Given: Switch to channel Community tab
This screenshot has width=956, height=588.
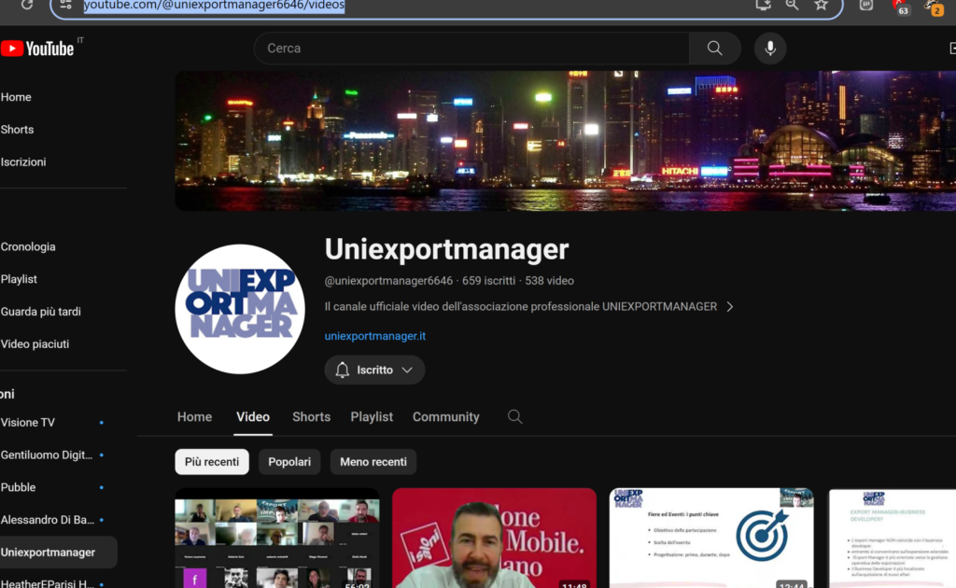Looking at the screenshot, I should [445, 417].
